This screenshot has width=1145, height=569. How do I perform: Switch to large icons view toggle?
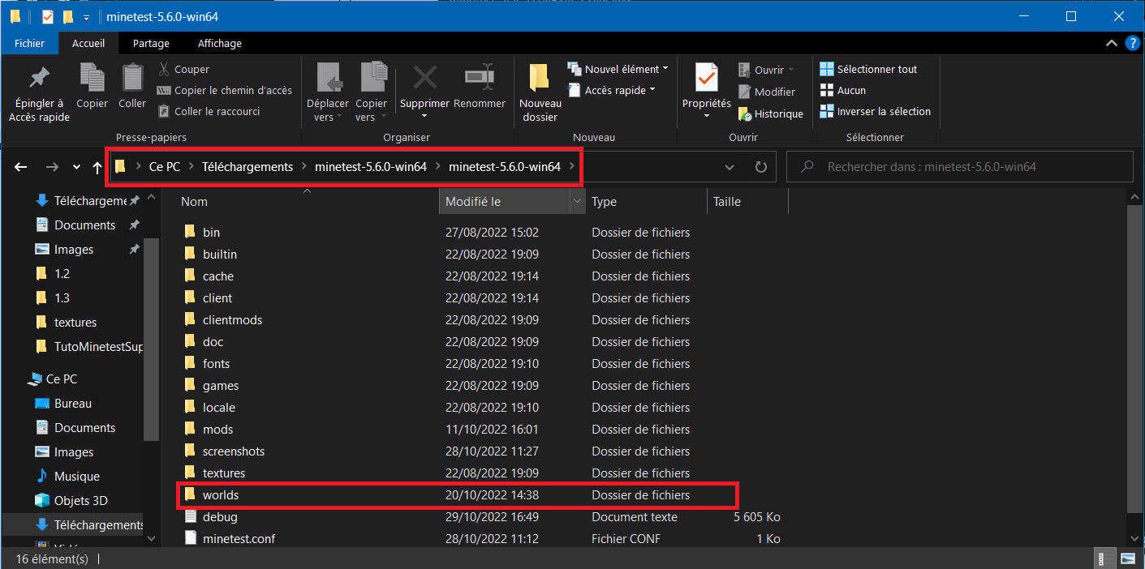point(1126,558)
